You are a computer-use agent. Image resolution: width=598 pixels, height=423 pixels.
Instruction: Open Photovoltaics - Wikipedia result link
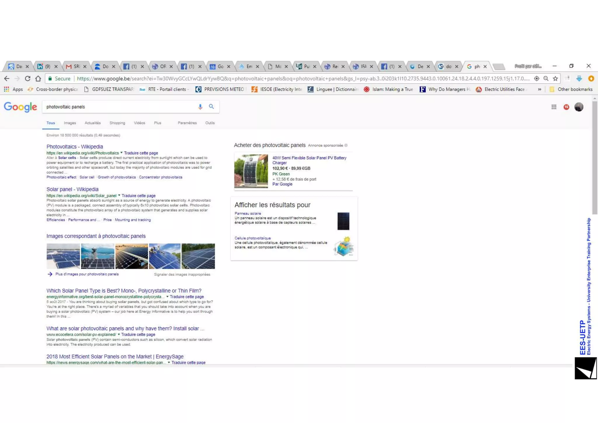(74, 147)
